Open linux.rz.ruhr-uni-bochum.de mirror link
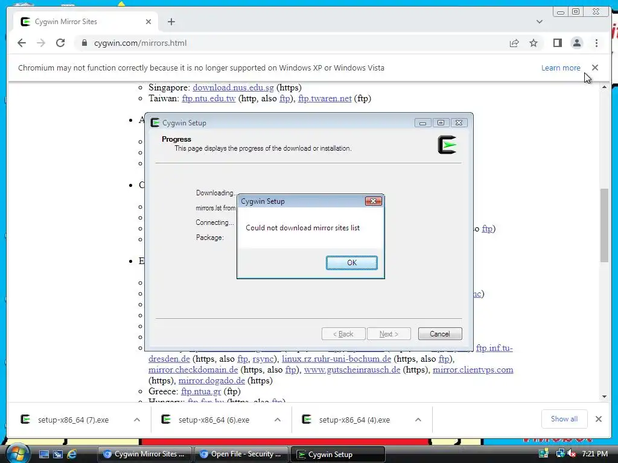This screenshot has height=463, width=618. 337,359
